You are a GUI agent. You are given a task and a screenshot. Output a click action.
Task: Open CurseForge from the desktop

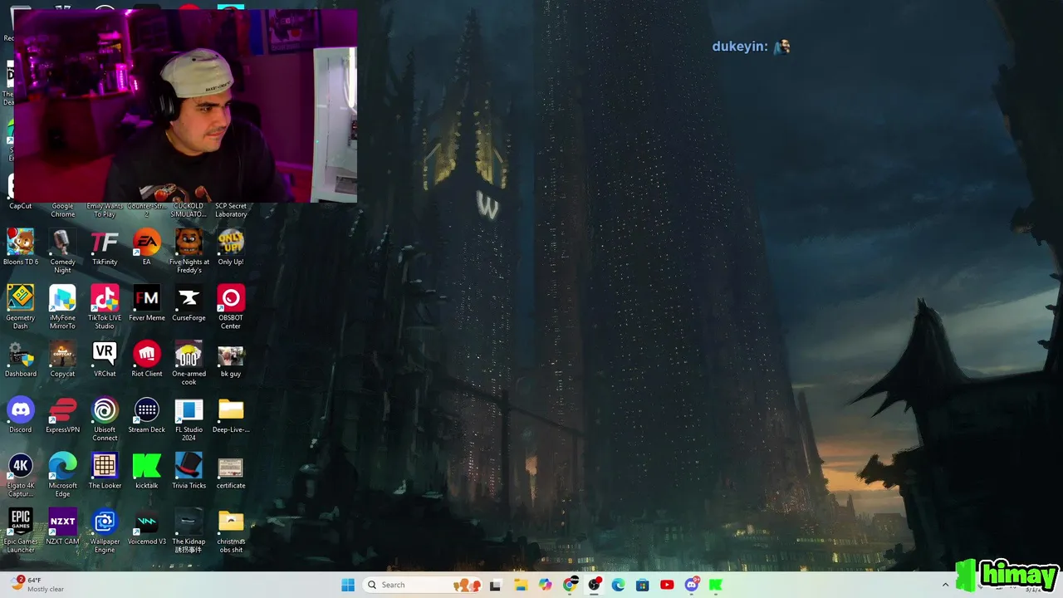coord(189,303)
